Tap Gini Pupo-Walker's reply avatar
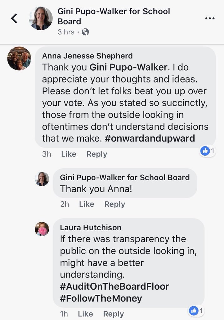 tap(42, 179)
